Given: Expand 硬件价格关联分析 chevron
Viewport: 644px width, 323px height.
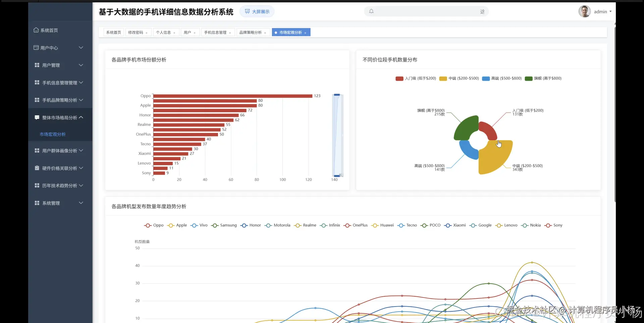Looking at the screenshot, I should click(81, 168).
